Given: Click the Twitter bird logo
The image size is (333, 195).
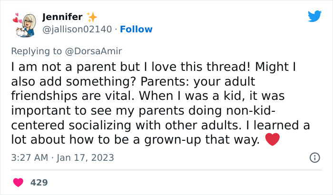Looking at the screenshot, I should pos(314,16).
